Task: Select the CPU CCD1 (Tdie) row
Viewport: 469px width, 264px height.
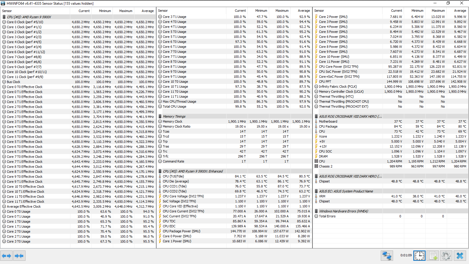Action: tap(234, 186)
